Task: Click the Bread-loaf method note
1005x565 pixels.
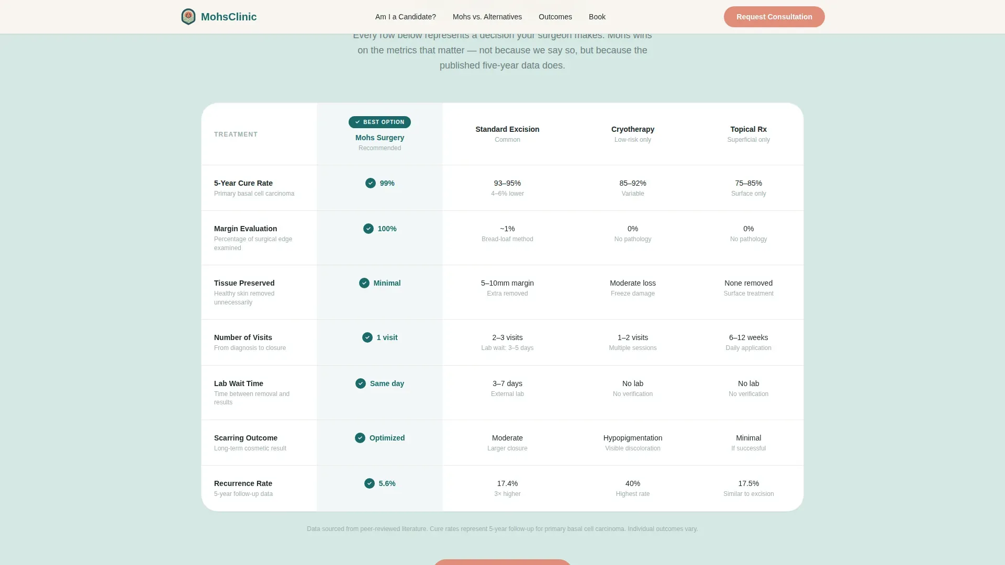Action: click(507, 239)
